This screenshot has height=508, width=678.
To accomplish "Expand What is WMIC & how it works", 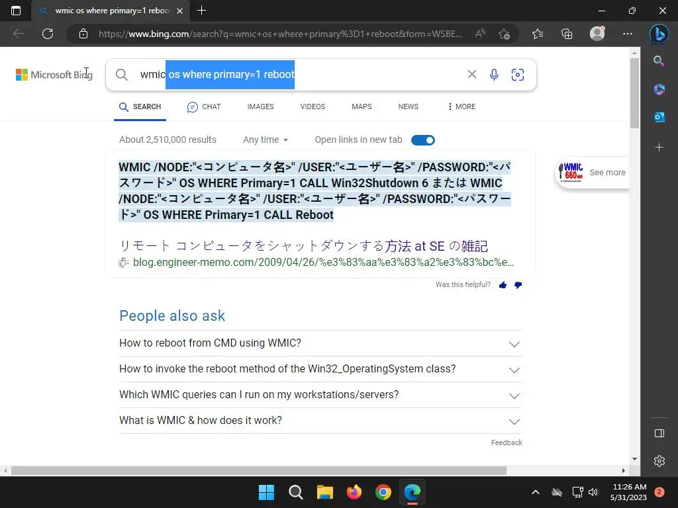I will pyautogui.click(x=320, y=421).
